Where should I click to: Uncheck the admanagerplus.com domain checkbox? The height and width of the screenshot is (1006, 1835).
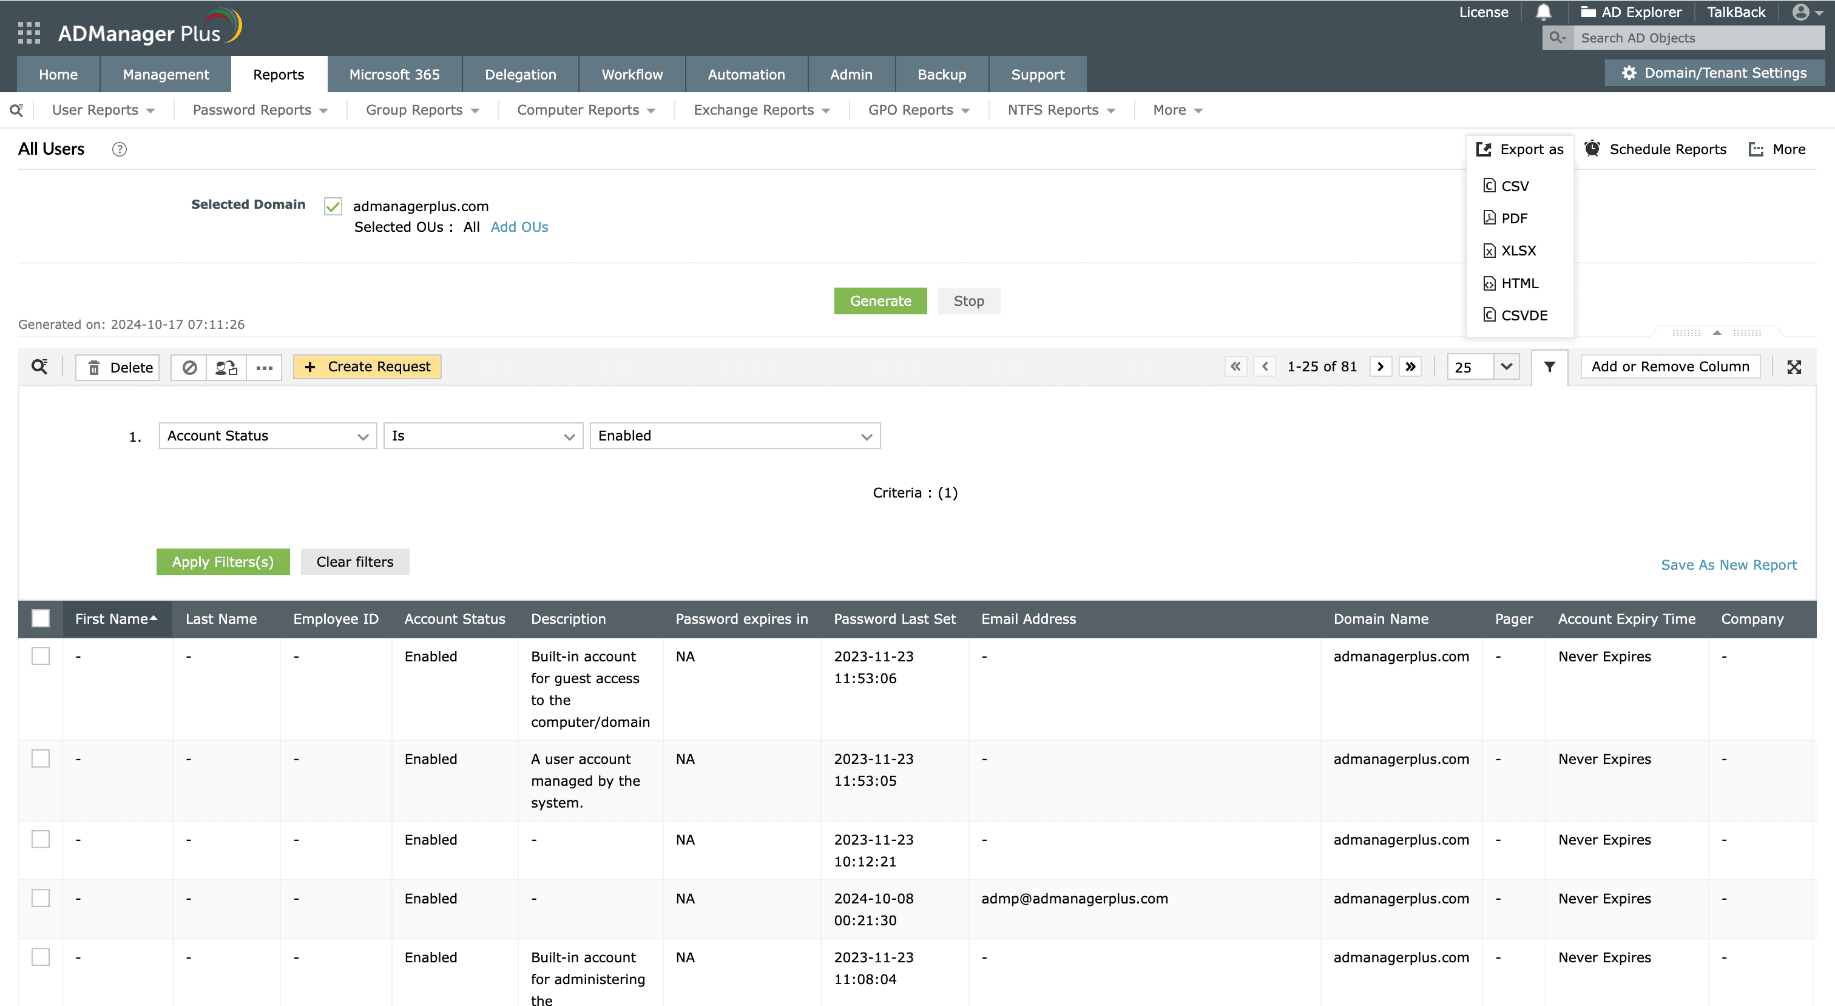pyautogui.click(x=333, y=207)
